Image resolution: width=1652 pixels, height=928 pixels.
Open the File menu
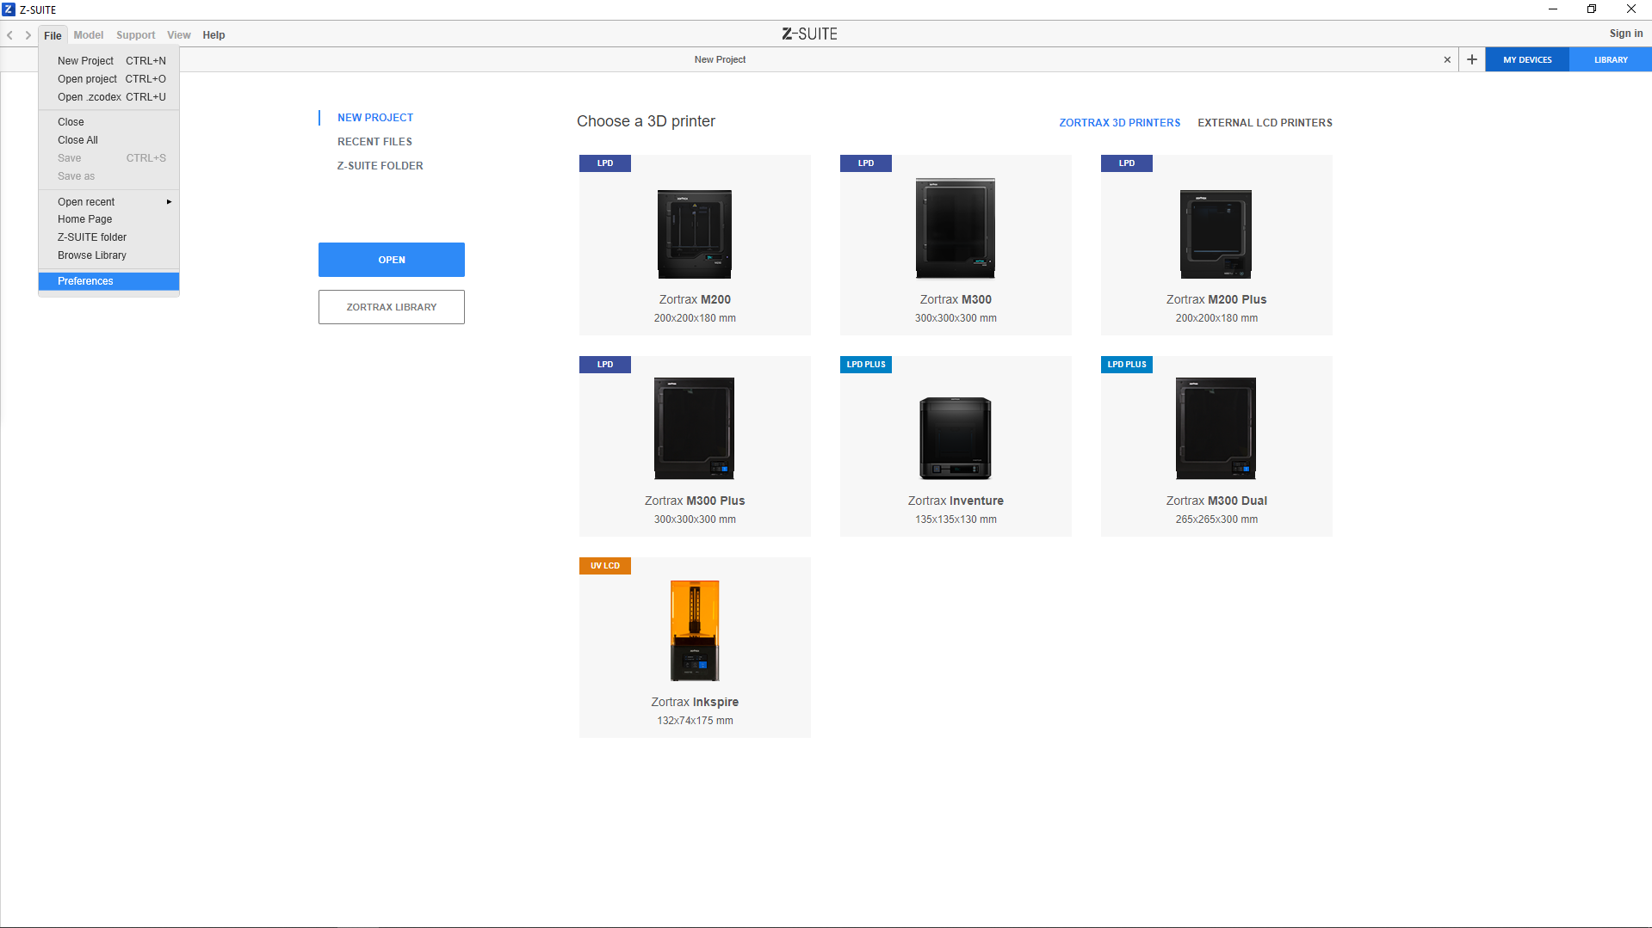(53, 35)
